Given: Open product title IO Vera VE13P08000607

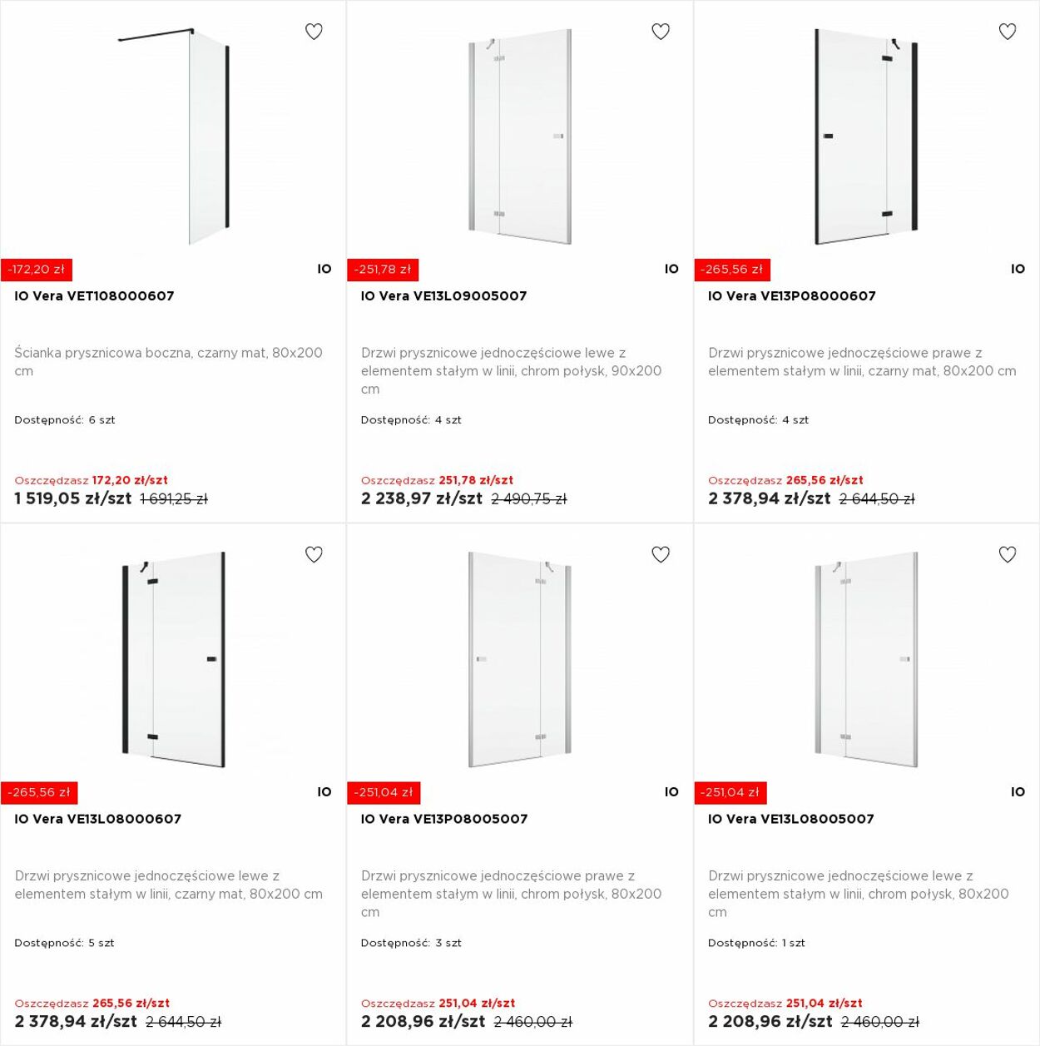Looking at the screenshot, I should coord(791,295).
